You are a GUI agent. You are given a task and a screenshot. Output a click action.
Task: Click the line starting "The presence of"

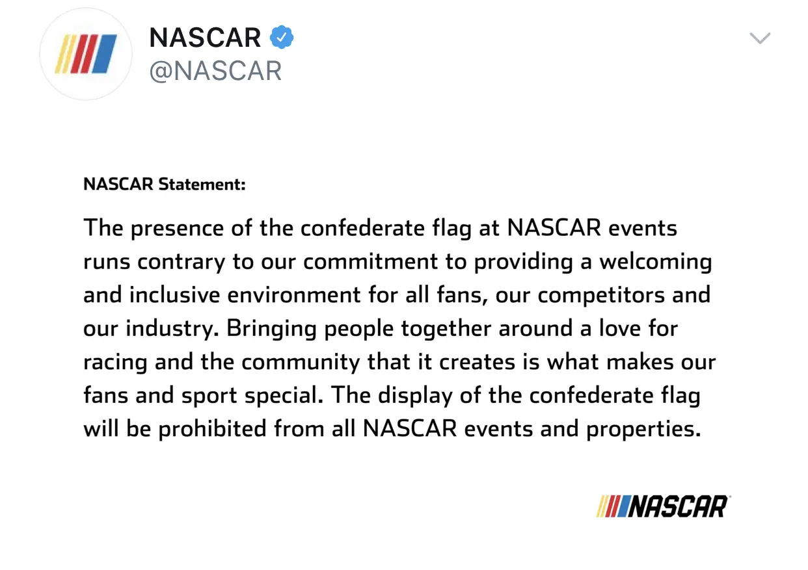pos(380,228)
